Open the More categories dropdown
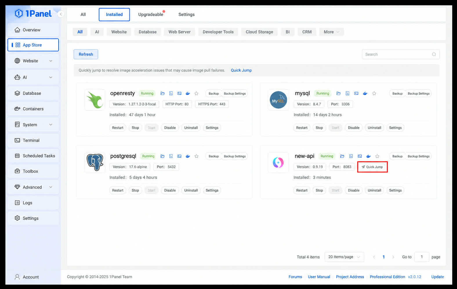 click(x=331, y=32)
